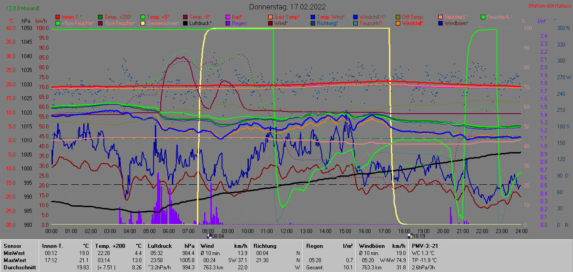Click the green square beside 0.8 Monat-Ø

pos(9,8)
